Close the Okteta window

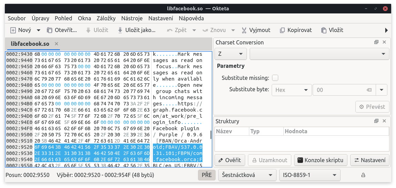[x=385, y=9]
